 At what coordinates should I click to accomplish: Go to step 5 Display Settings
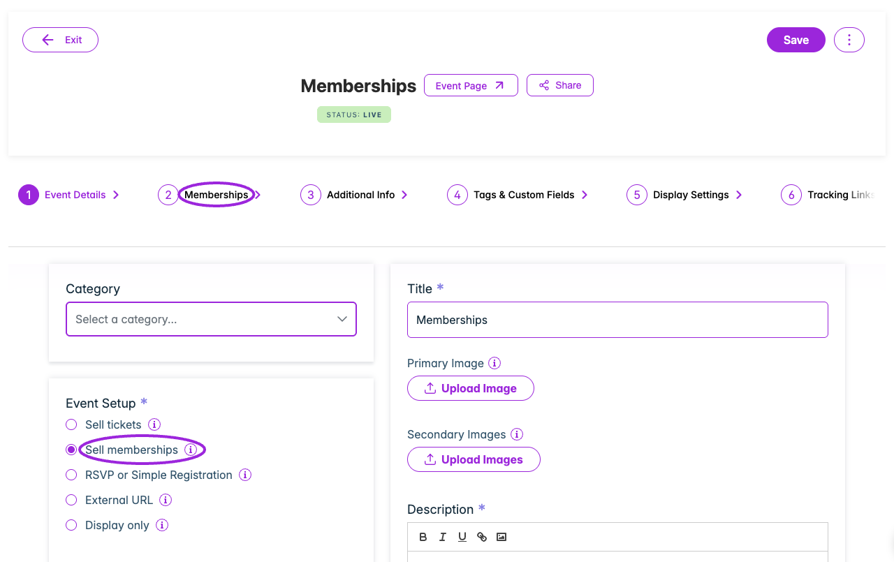coord(684,195)
